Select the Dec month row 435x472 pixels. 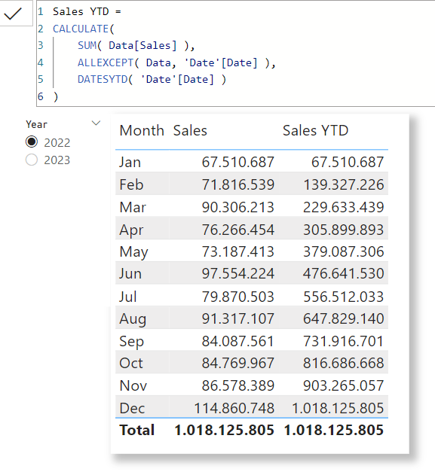point(251,408)
